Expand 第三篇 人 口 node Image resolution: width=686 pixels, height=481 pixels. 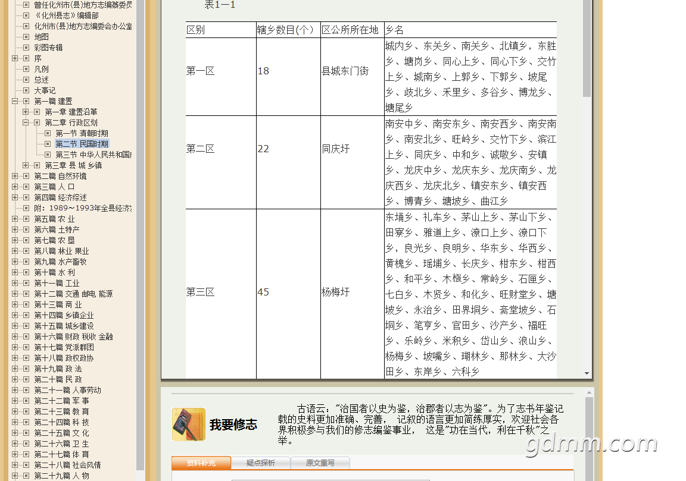(15, 187)
